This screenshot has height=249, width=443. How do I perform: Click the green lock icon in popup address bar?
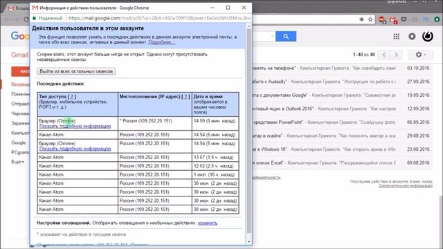(34, 18)
